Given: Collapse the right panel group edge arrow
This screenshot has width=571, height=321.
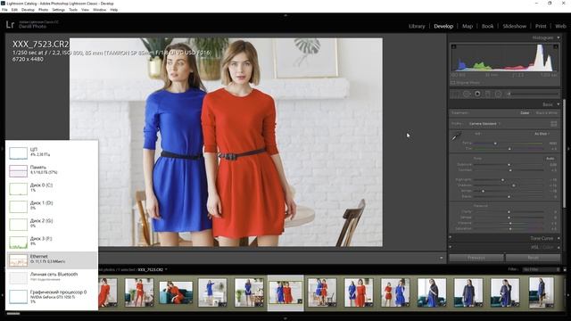Looking at the screenshot, I should [568, 149].
